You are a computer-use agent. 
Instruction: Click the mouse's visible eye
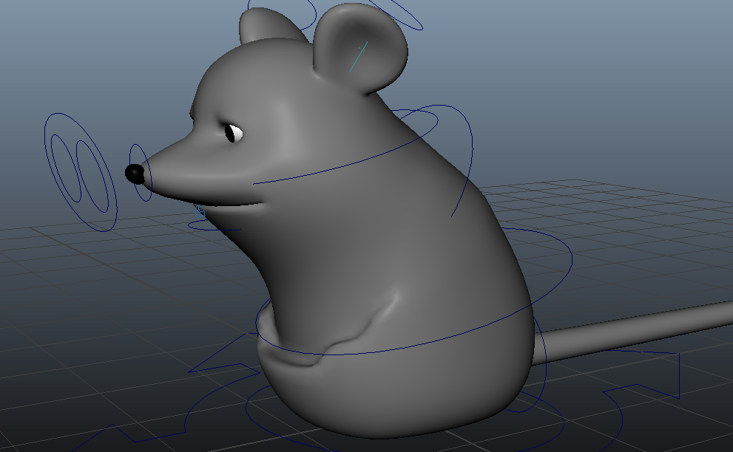(x=234, y=133)
